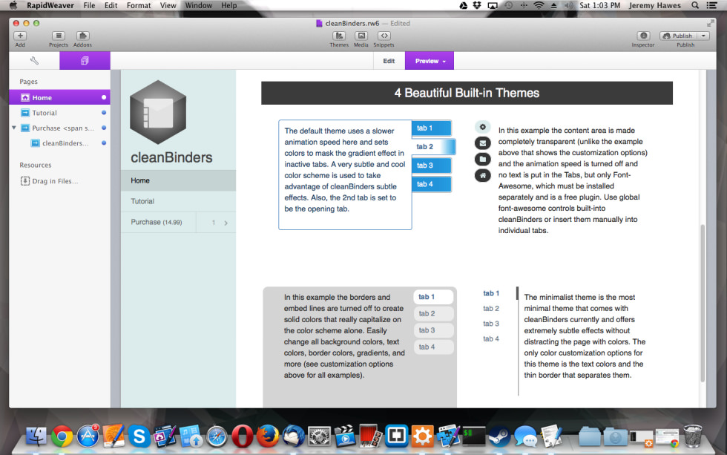Open the Media browser icon
The image size is (727, 455).
pos(361,36)
